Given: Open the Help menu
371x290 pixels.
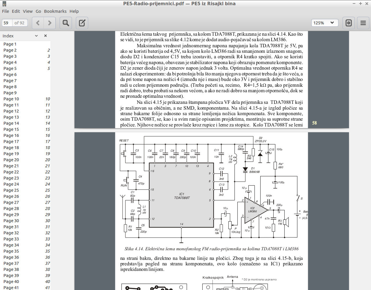Looking at the screenshot, I should point(74,11).
